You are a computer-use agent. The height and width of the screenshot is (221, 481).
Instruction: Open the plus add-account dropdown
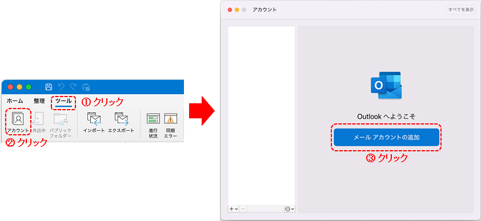[234, 209]
